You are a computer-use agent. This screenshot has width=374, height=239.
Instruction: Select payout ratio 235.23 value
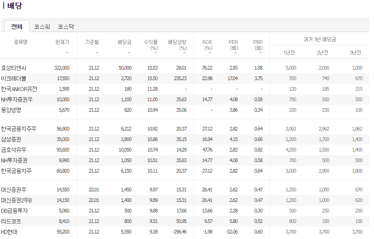tap(180, 78)
